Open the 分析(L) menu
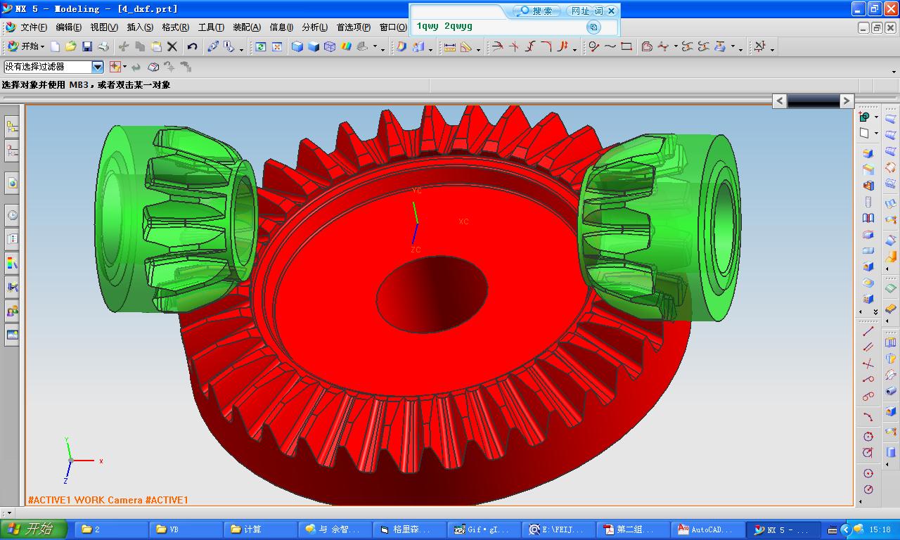The image size is (900, 540). coord(314,27)
